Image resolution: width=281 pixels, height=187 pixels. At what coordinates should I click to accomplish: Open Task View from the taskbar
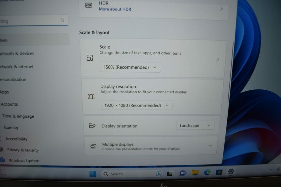pos(169,174)
